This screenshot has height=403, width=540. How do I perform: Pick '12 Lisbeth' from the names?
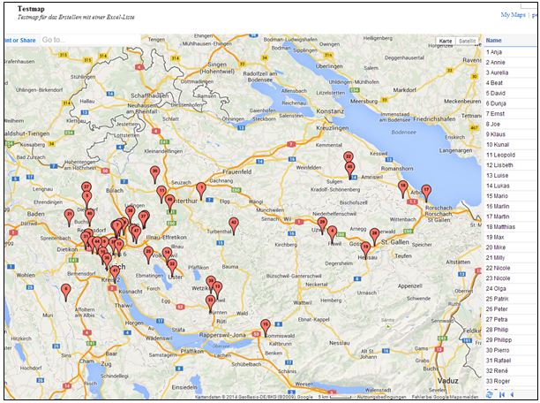tap(511, 165)
